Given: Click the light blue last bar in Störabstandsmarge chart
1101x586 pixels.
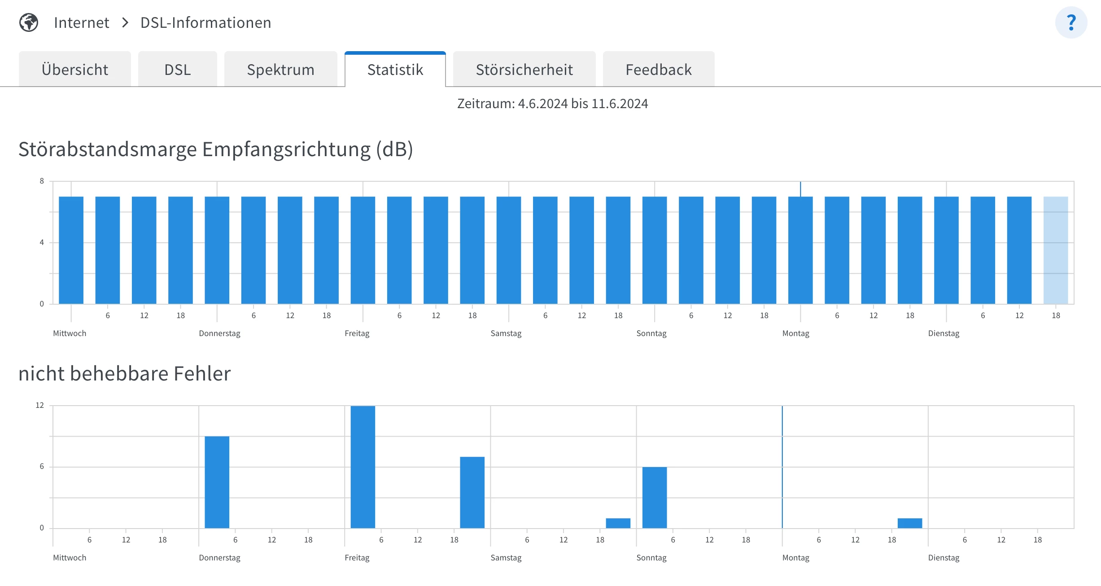Looking at the screenshot, I should click(x=1055, y=250).
